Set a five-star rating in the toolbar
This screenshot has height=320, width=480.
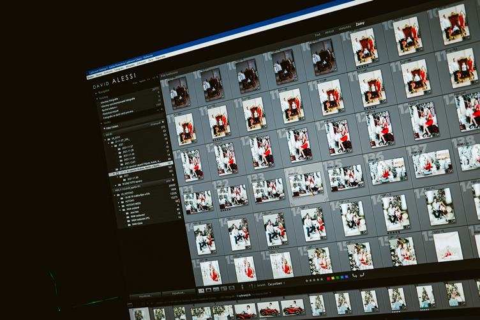pyautogui.click(x=322, y=279)
